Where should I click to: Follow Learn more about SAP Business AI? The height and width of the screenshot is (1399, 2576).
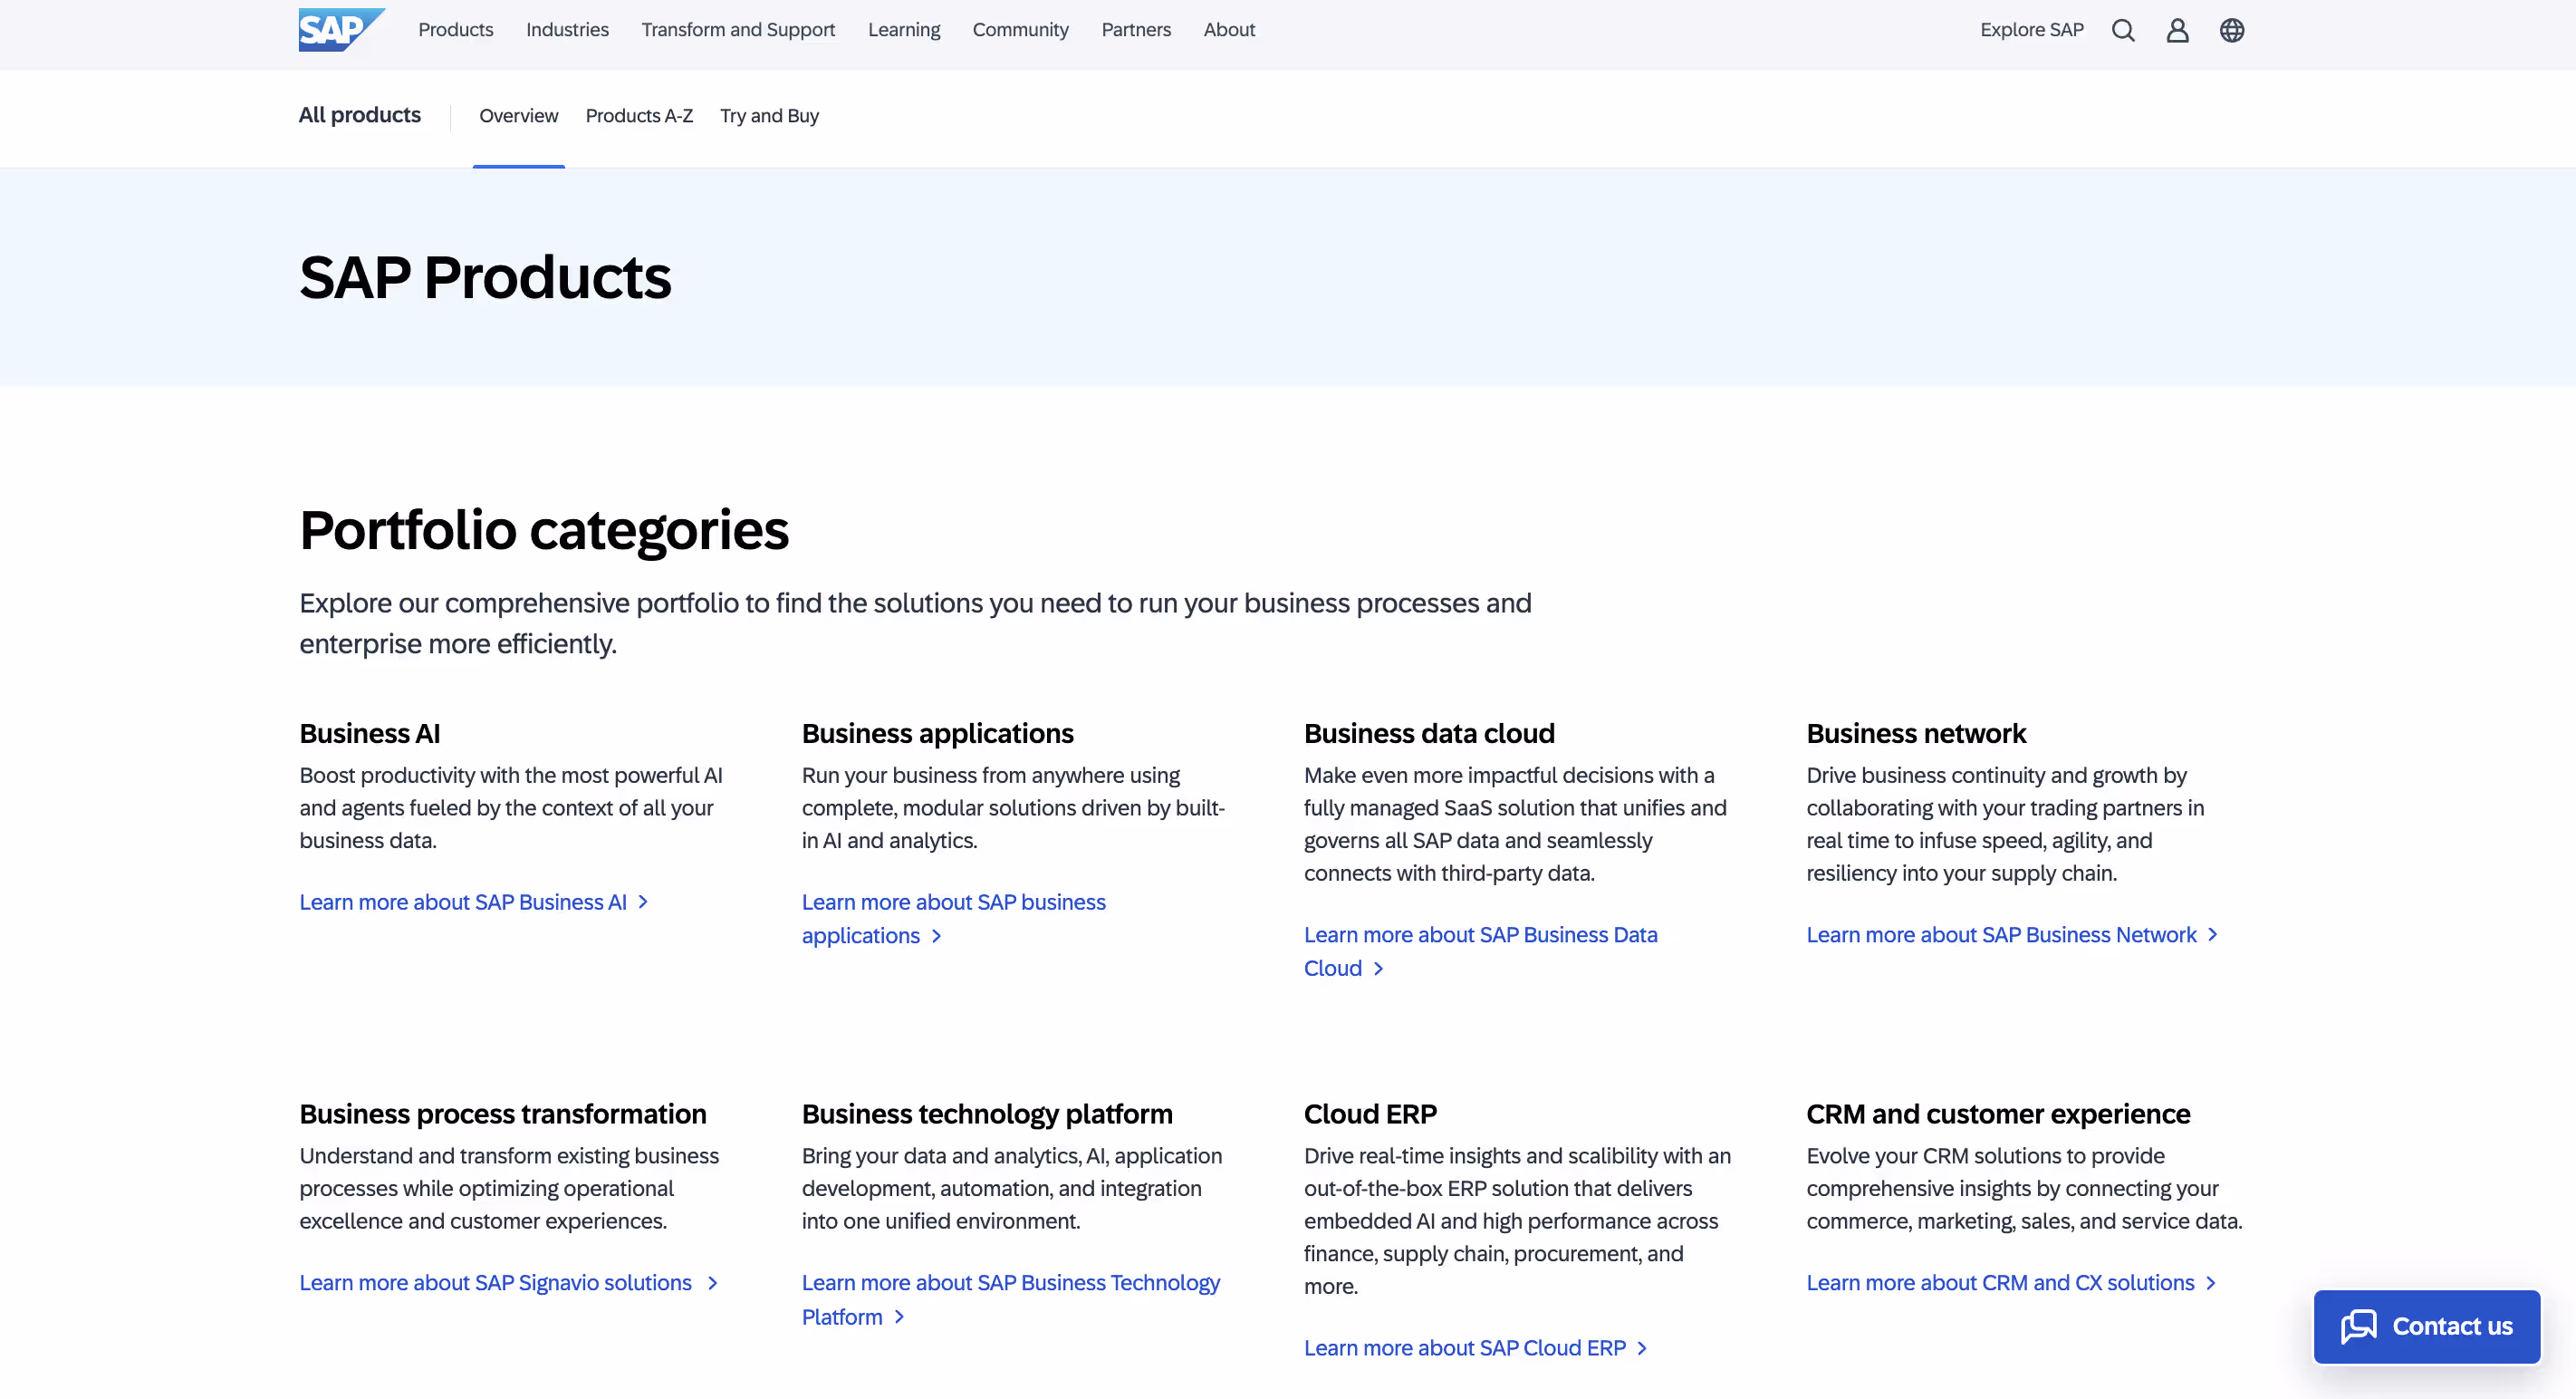pos(473,902)
